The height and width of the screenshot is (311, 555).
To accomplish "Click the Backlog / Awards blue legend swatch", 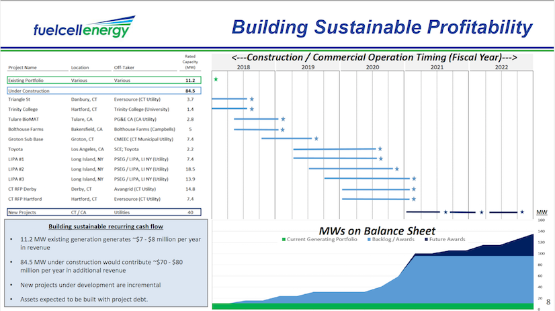I will coord(369,240).
